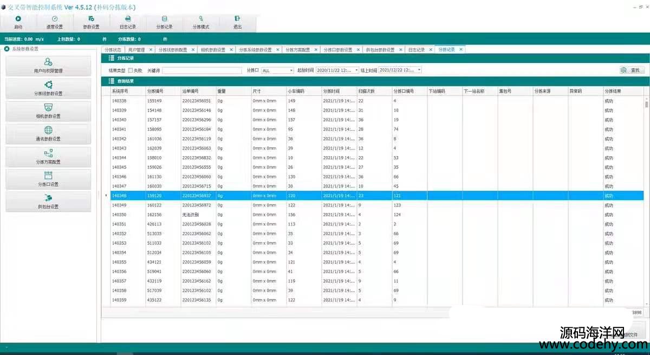Close the 分拣线参数配置 tab

click(193, 49)
